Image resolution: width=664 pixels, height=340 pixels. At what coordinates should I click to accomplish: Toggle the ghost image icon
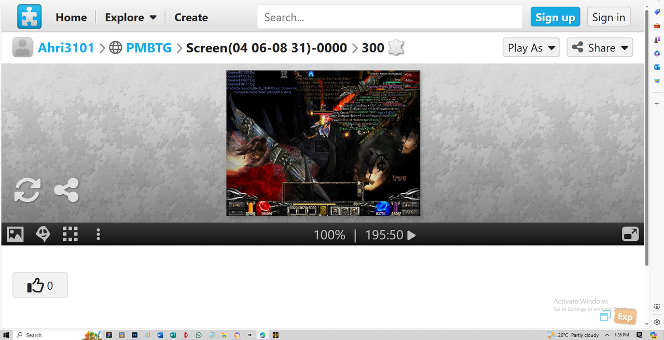click(x=43, y=235)
